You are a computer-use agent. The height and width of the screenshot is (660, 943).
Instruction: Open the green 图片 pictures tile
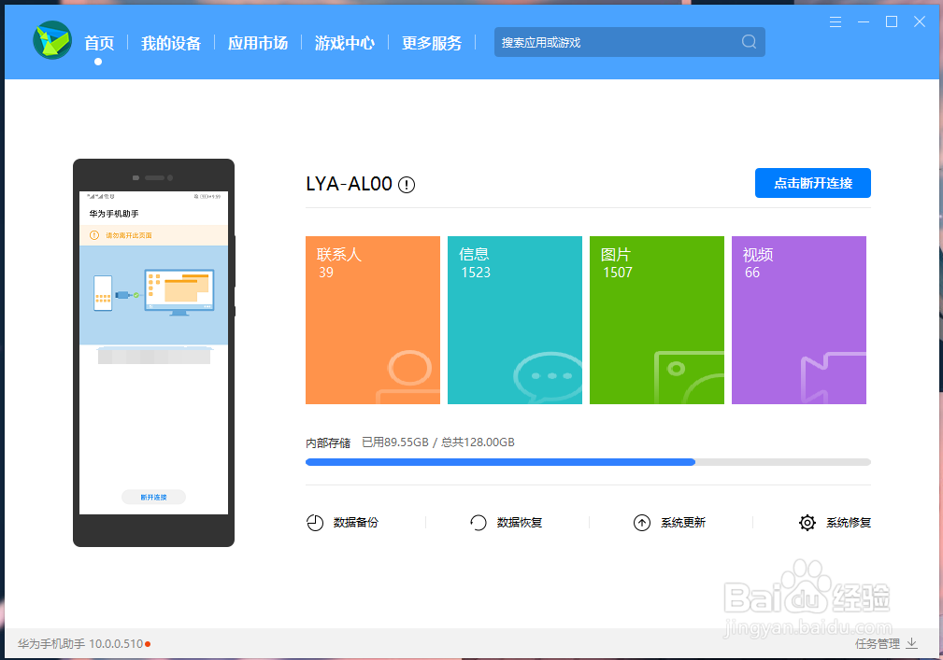pyautogui.click(x=656, y=320)
